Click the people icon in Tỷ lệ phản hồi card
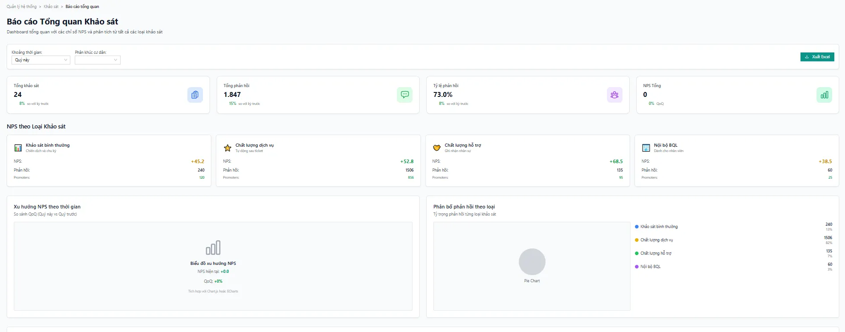Viewport: 845px width, 332px height. tap(615, 95)
